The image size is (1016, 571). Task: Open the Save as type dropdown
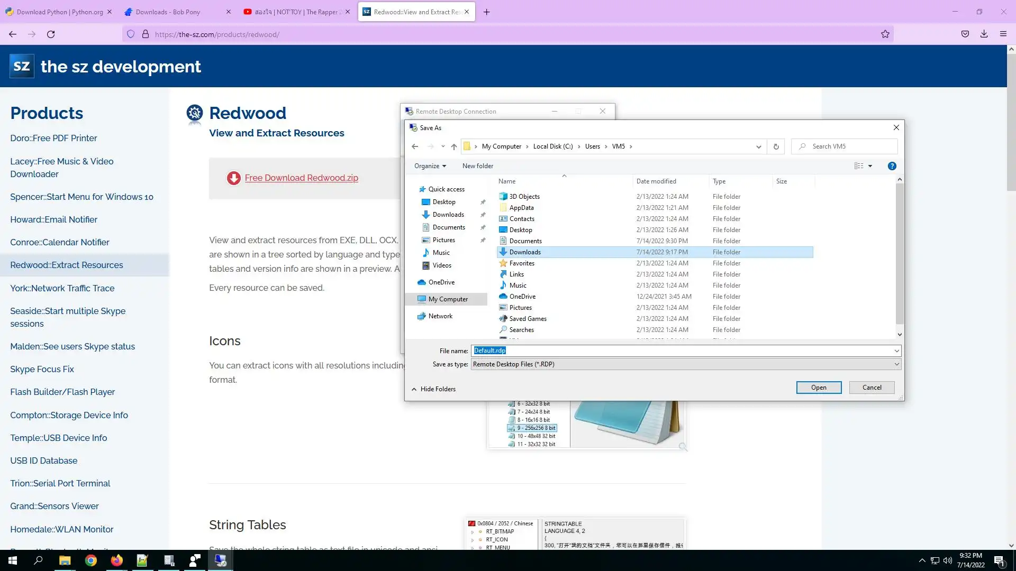coord(896,364)
